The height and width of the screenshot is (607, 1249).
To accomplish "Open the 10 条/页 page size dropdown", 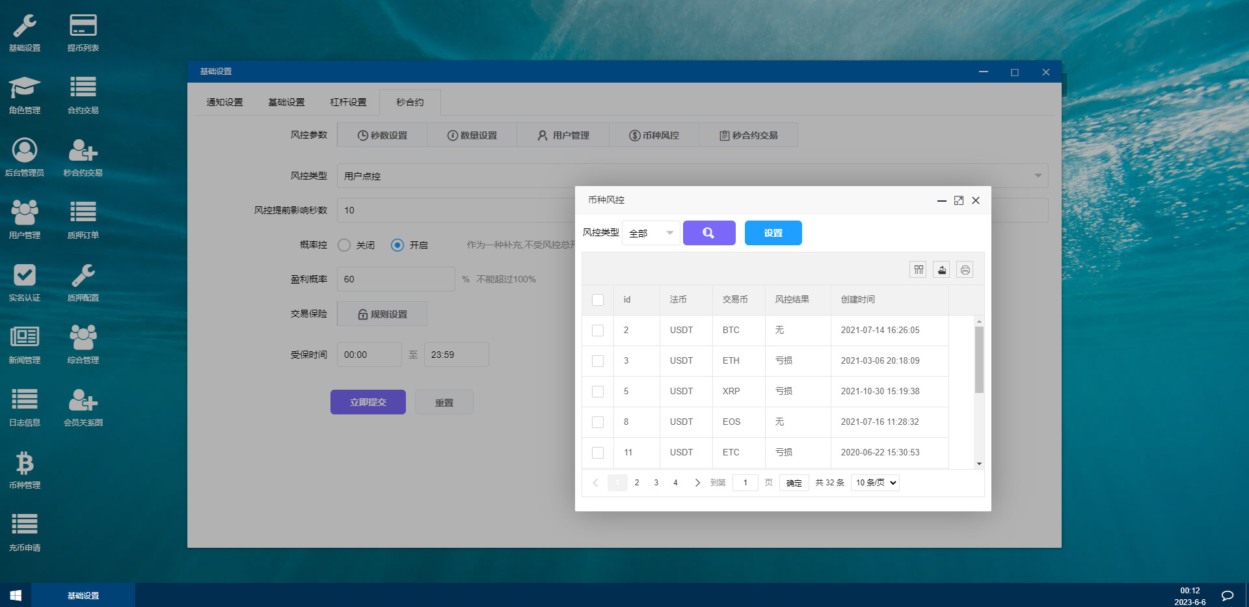I will [875, 483].
